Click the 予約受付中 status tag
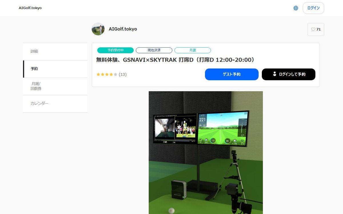The height and width of the screenshot is (214, 343). tap(115, 50)
